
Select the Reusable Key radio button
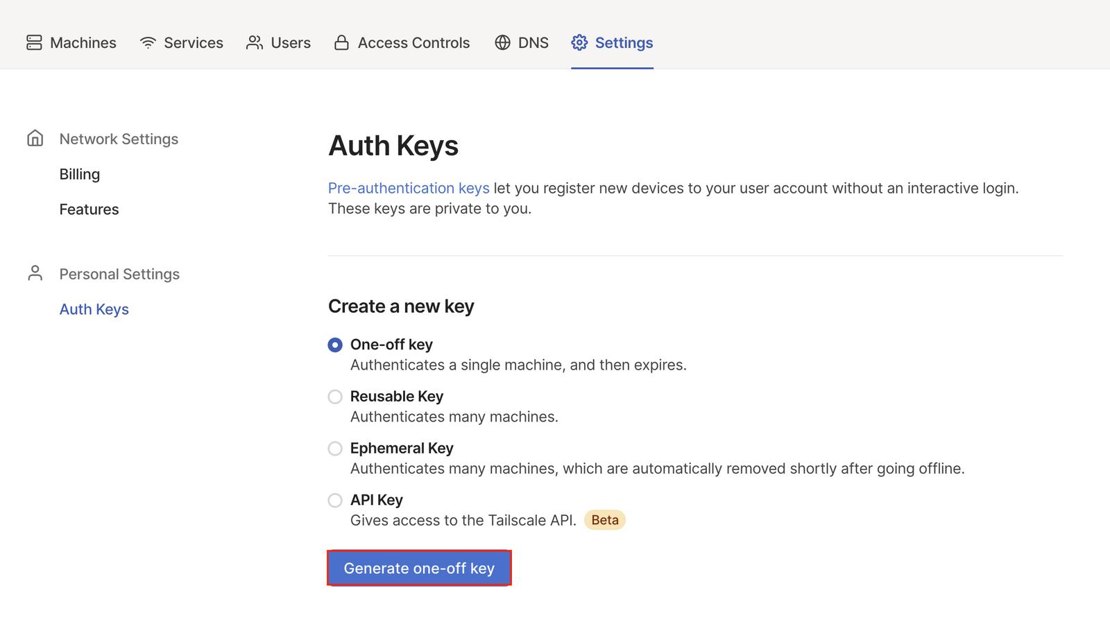coord(335,397)
